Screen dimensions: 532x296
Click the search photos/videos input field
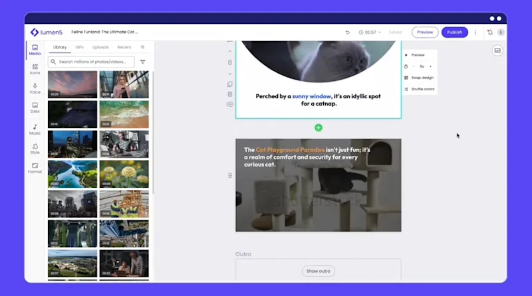(x=91, y=62)
